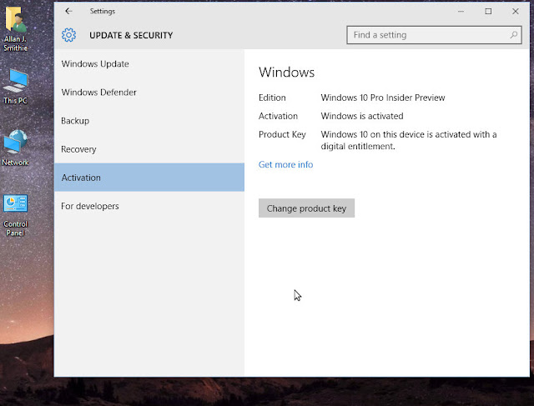Maximize the Settings window

point(488,11)
